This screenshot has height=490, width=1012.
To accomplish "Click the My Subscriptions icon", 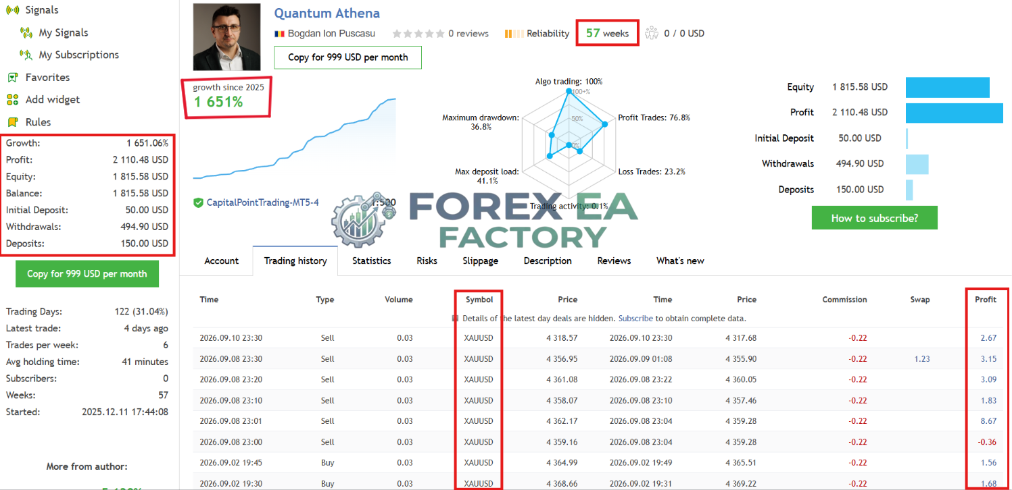I will tap(26, 55).
